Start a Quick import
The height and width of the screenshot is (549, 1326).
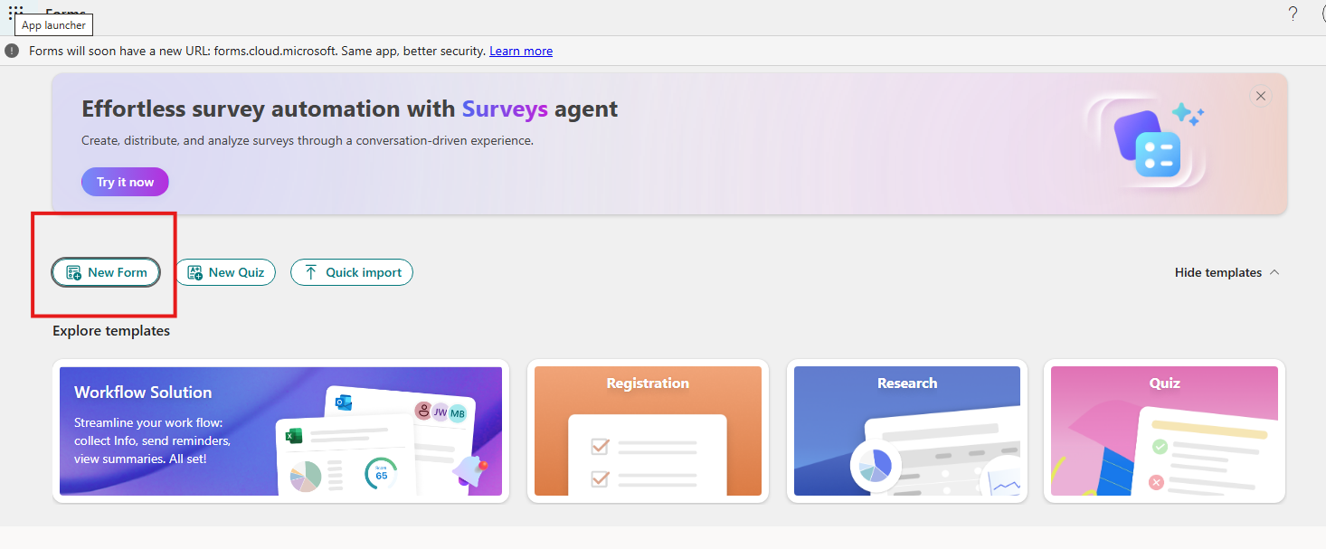(352, 272)
